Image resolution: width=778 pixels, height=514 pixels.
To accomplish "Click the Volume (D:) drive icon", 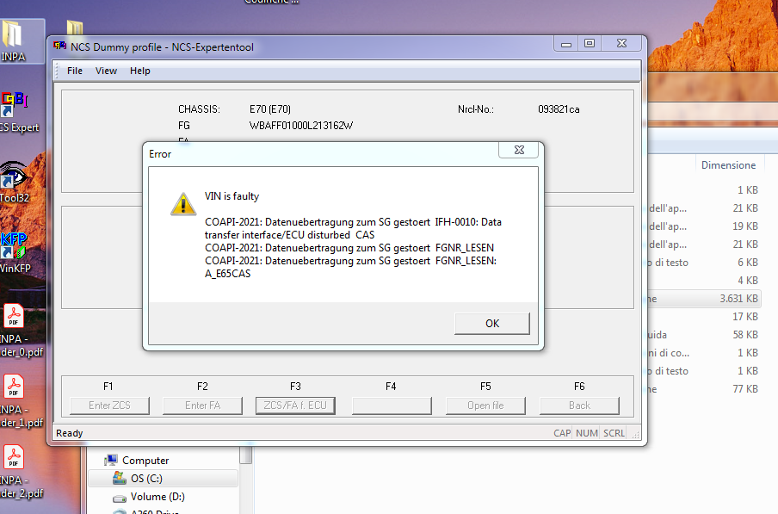I will coord(120,498).
